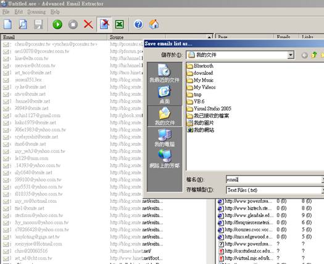Click the Page column header
Screen dimensions: 324x264
[x=244, y=37]
